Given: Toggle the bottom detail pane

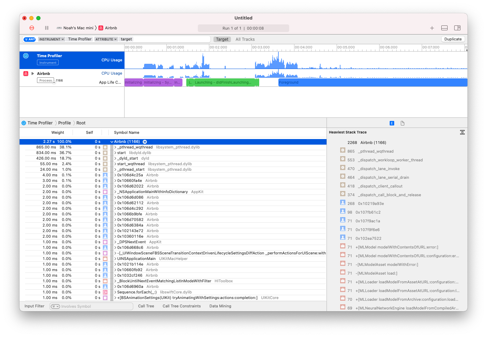Looking at the screenshot, I should pyautogui.click(x=444, y=28).
